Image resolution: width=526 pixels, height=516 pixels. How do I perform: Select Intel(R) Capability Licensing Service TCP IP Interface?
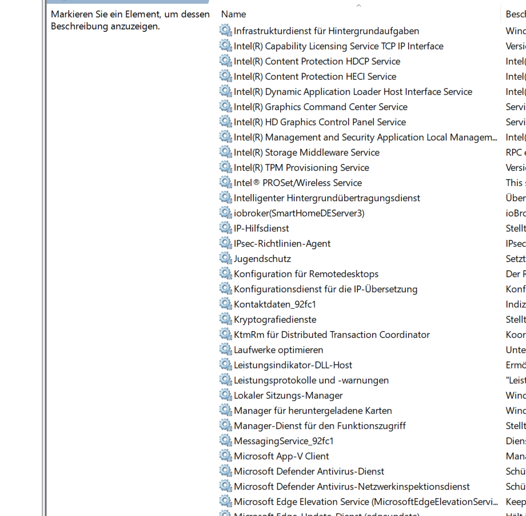click(339, 46)
